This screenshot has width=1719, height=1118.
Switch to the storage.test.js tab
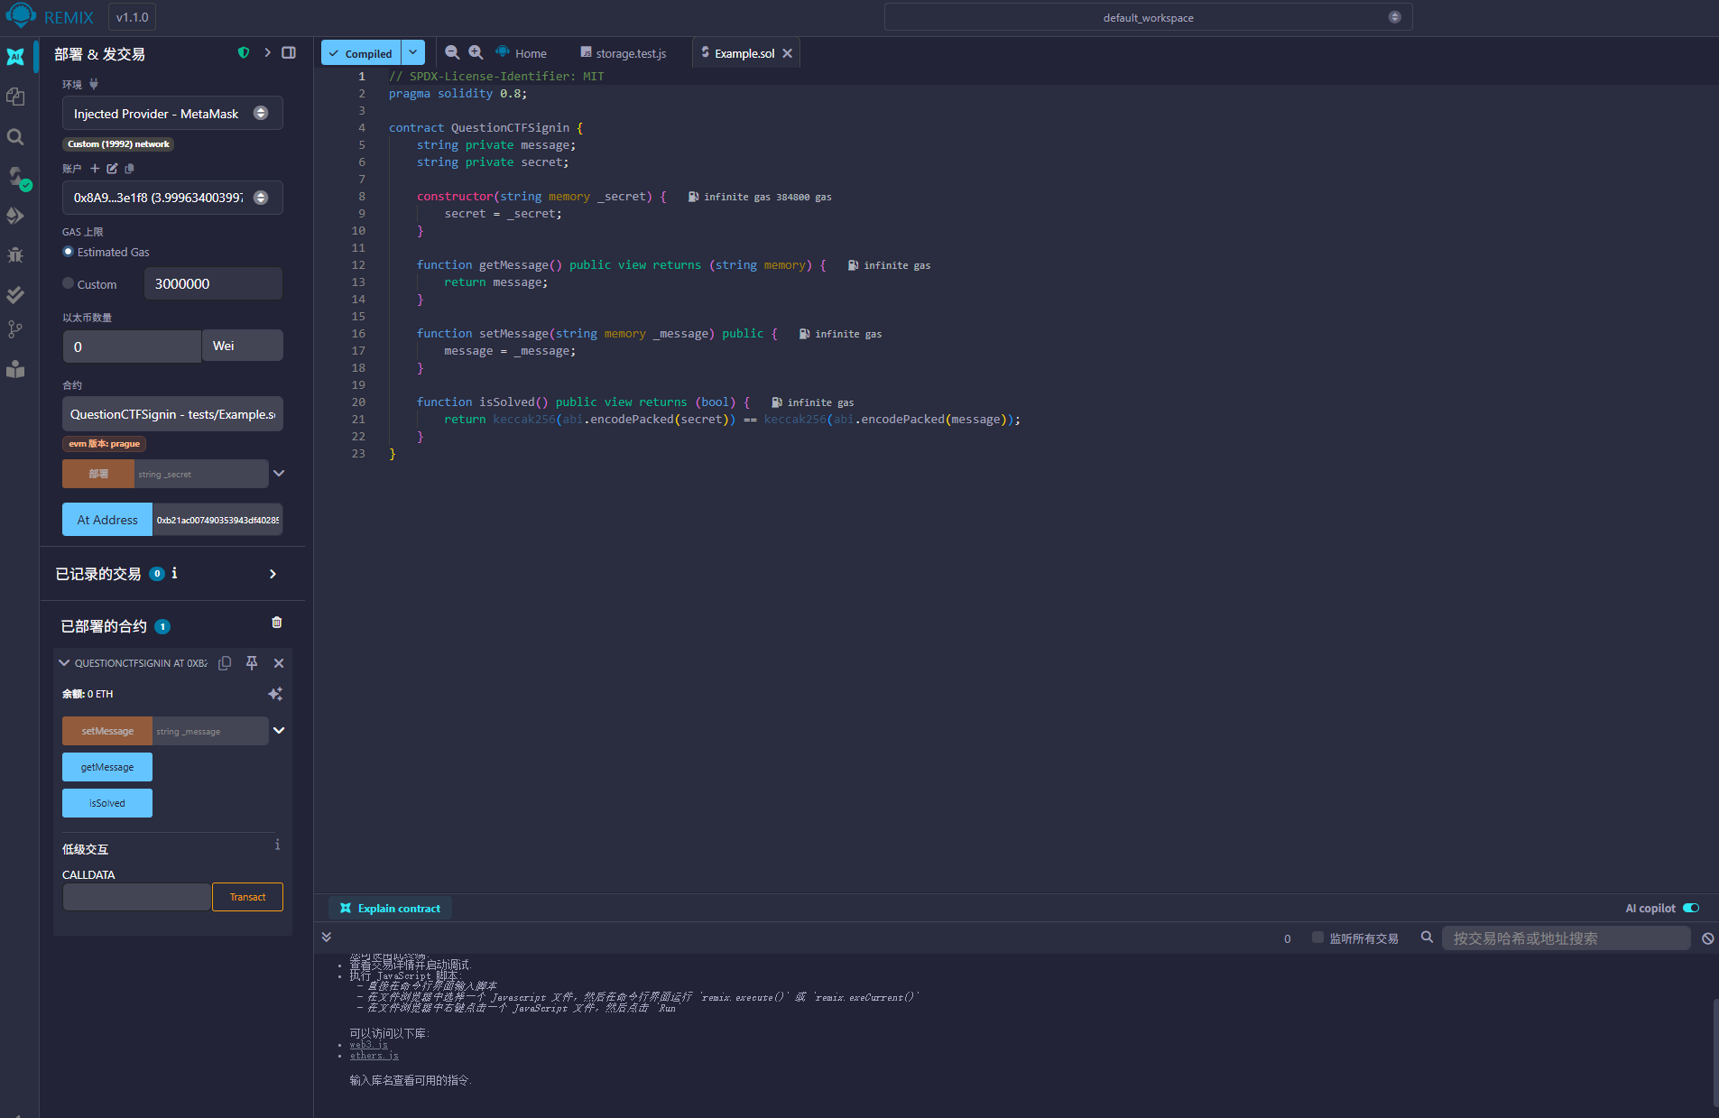point(624,53)
